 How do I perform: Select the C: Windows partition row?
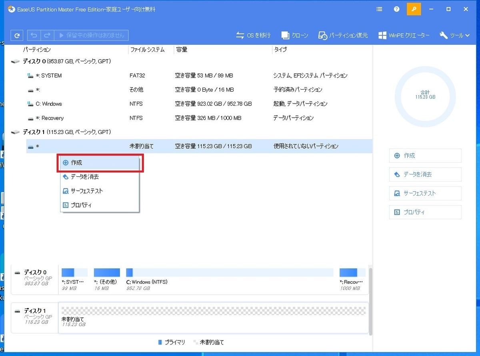pos(199,104)
